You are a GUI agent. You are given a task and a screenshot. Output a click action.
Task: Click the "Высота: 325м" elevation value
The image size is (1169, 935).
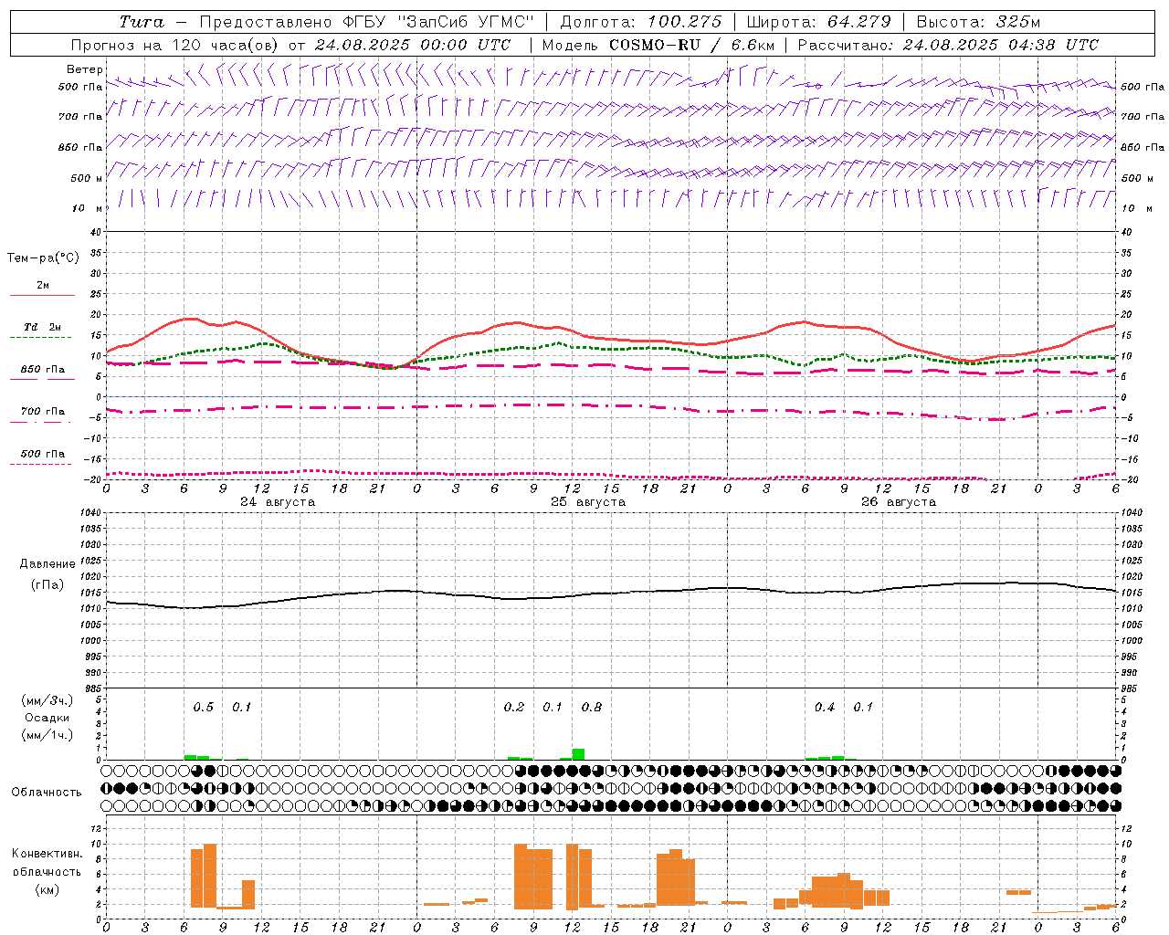coord(978,22)
